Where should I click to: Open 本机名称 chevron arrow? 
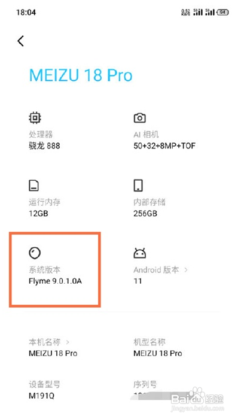[68, 342]
